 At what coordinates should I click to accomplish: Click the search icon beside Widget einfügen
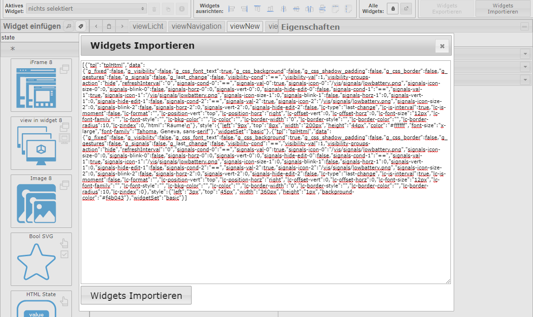(69, 26)
